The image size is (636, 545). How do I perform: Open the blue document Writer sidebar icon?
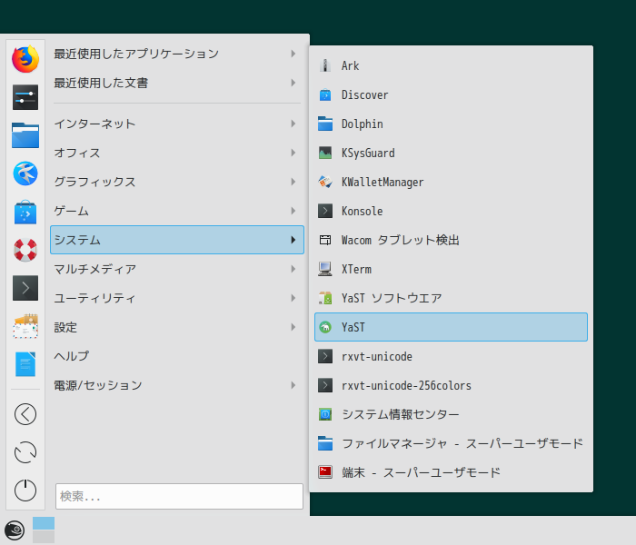(x=25, y=364)
